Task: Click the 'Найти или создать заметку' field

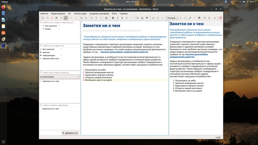Action: [x=60, y=72]
